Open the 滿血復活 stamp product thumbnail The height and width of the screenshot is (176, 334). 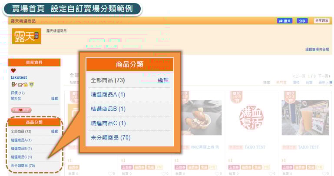251,118
